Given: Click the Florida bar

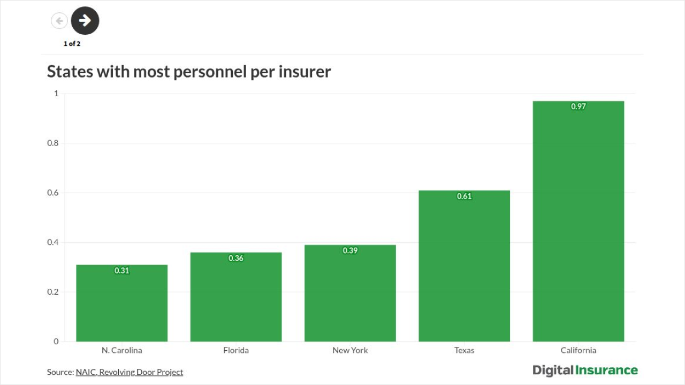Looking at the screenshot, I should tap(236, 299).
